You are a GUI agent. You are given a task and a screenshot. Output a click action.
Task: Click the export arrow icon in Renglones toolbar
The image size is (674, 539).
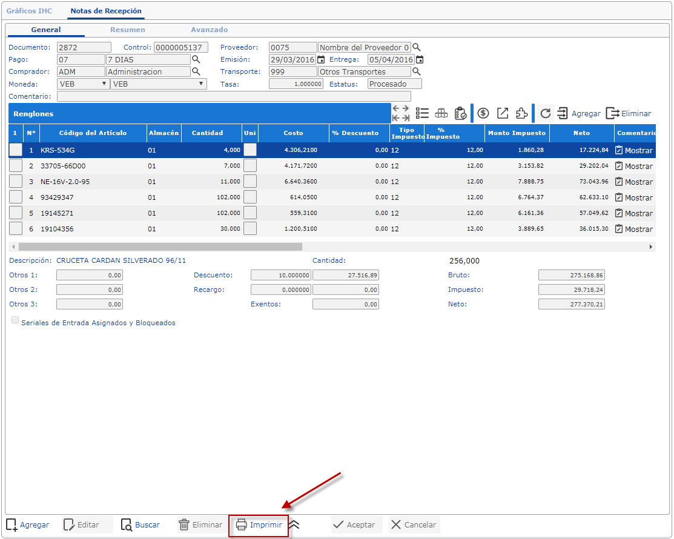coord(503,113)
